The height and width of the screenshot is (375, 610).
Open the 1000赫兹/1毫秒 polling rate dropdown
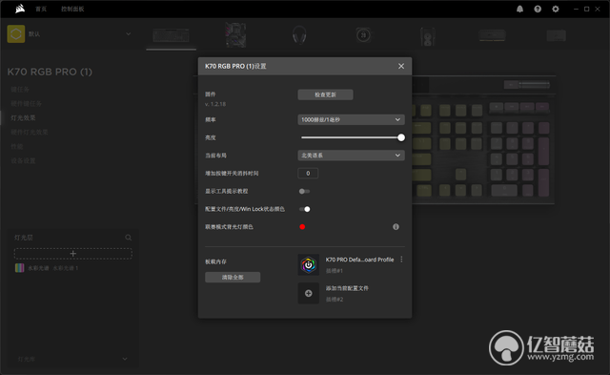coord(351,119)
